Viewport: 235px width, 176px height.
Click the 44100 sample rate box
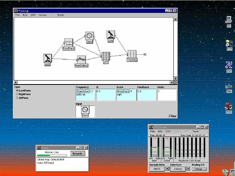click(x=157, y=169)
